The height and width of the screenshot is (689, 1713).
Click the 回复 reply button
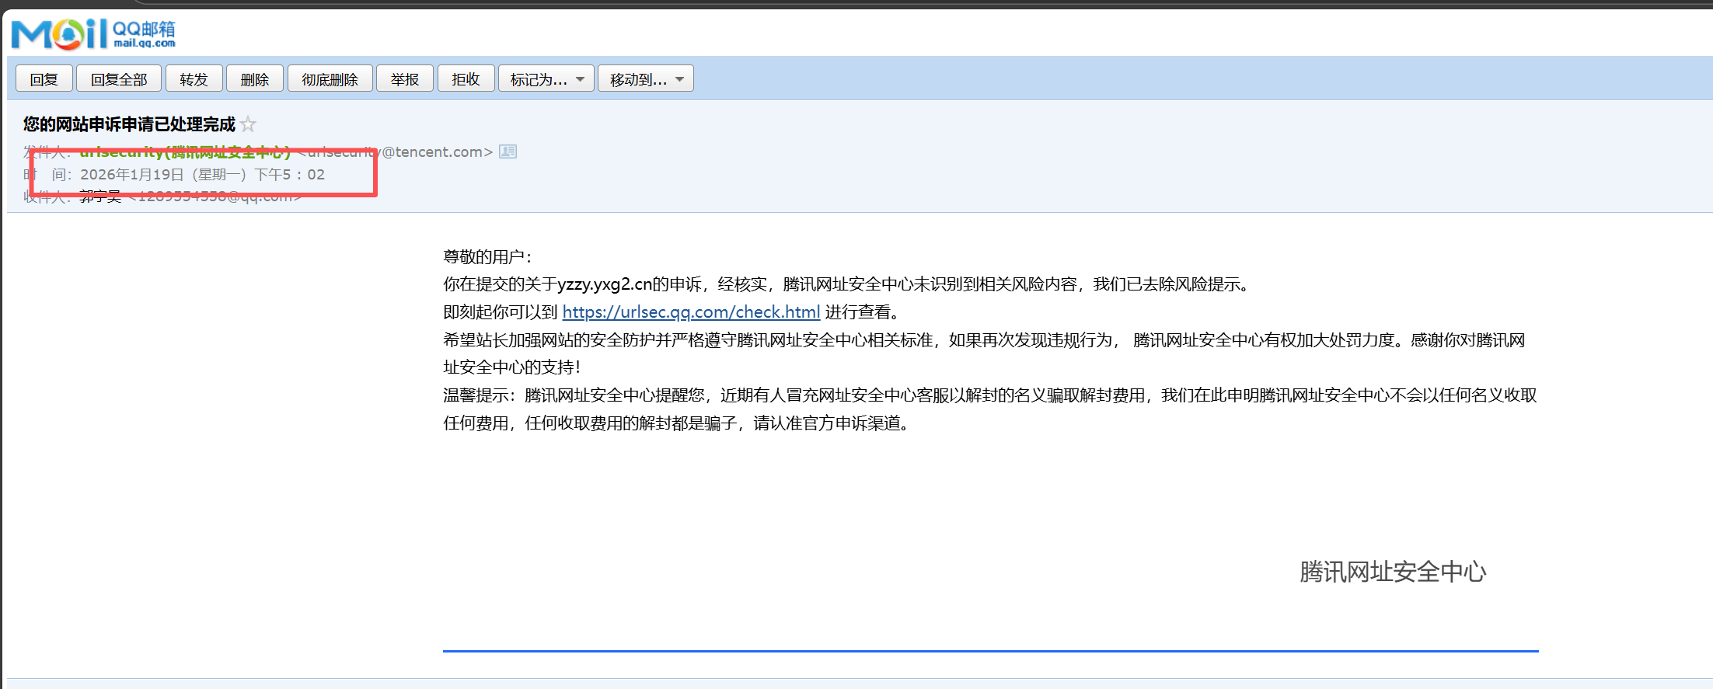coord(44,79)
